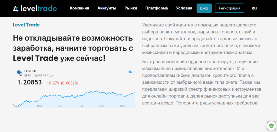Click the Мар label on chart axis

pyautogui.click(x=123, y=106)
